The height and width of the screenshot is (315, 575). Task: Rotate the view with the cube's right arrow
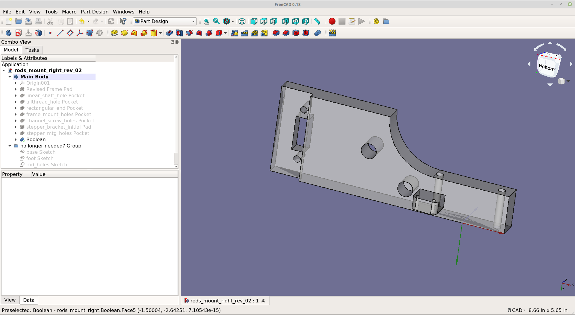click(x=571, y=64)
